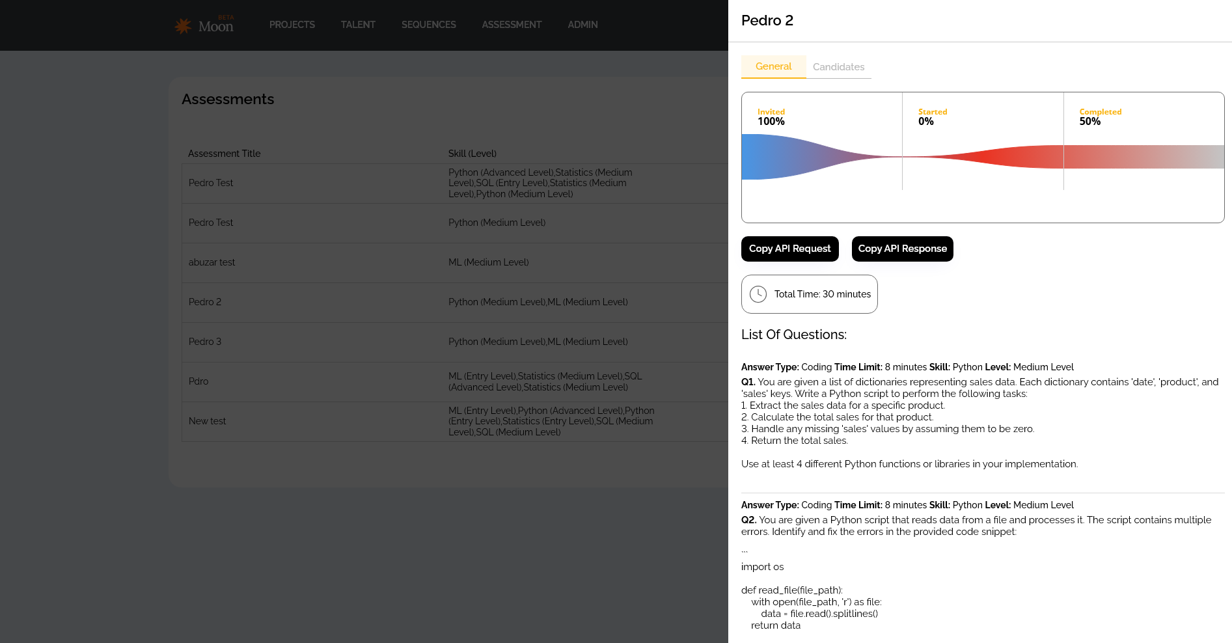This screenshot has width=1232, height=643.
Task: Click Copy API Request button
Action: [790, 249]
